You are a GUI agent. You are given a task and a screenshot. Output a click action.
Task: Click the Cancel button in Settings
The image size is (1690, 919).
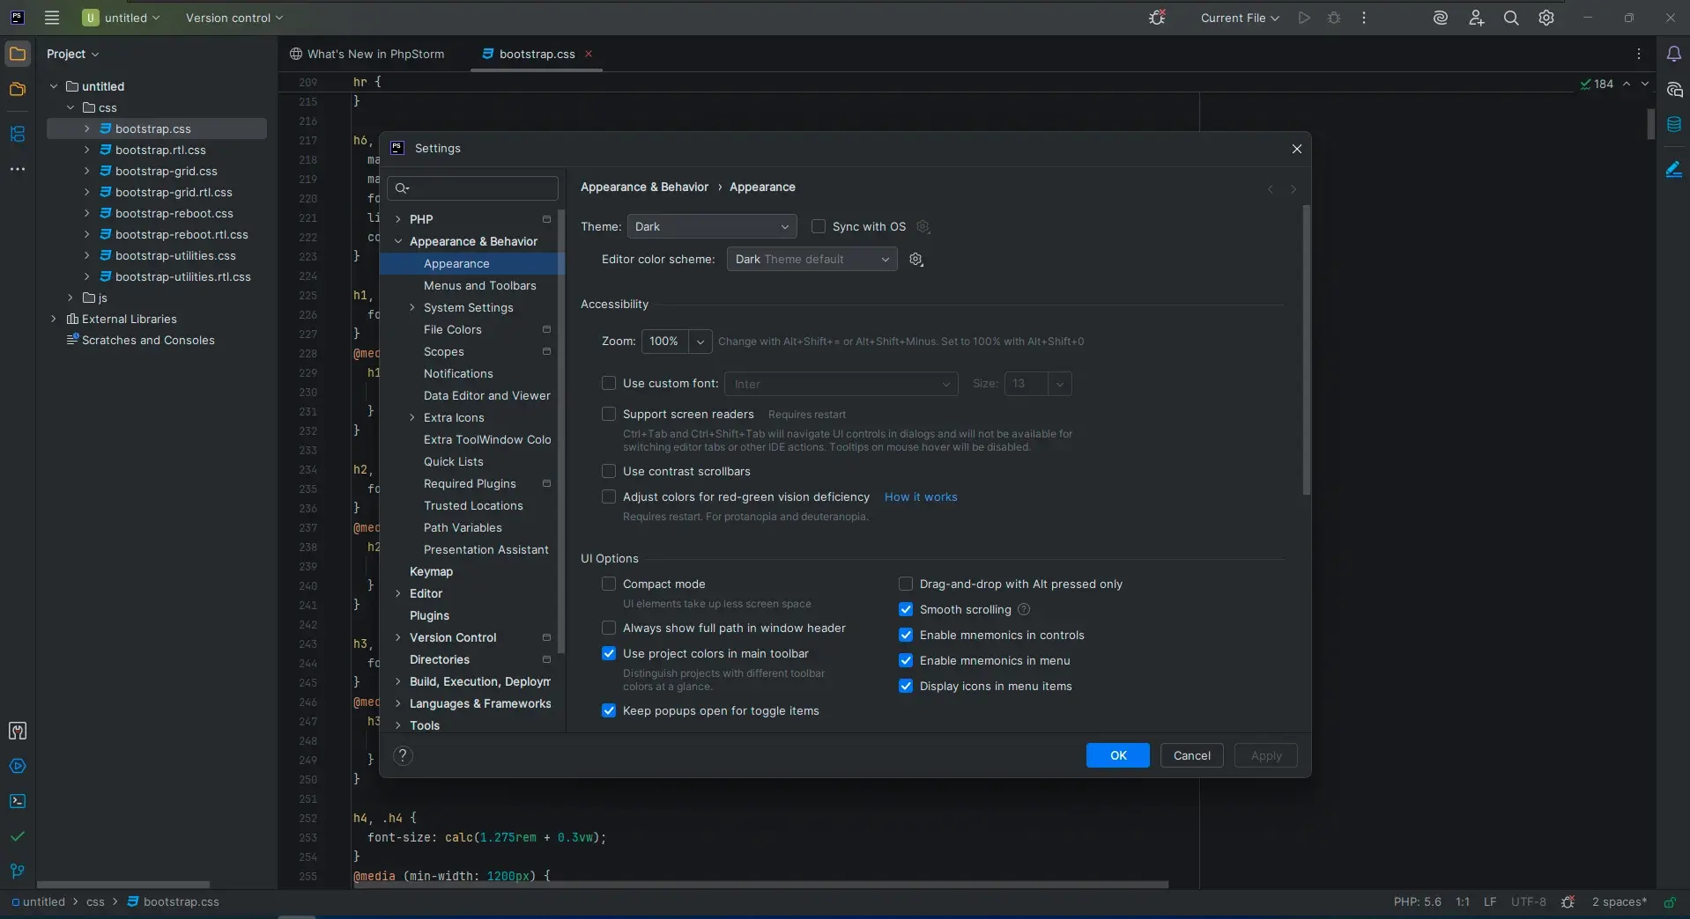pyautogui.click(x=1191, y=755)
